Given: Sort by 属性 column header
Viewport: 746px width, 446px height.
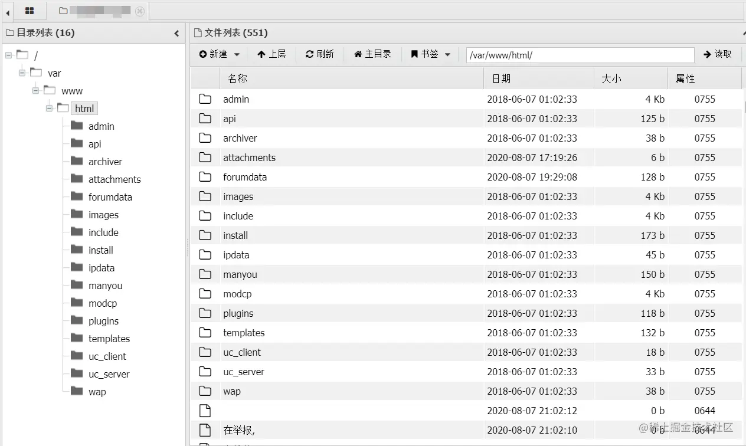Looking at the screenshot, I should click(x=705, y=78).
